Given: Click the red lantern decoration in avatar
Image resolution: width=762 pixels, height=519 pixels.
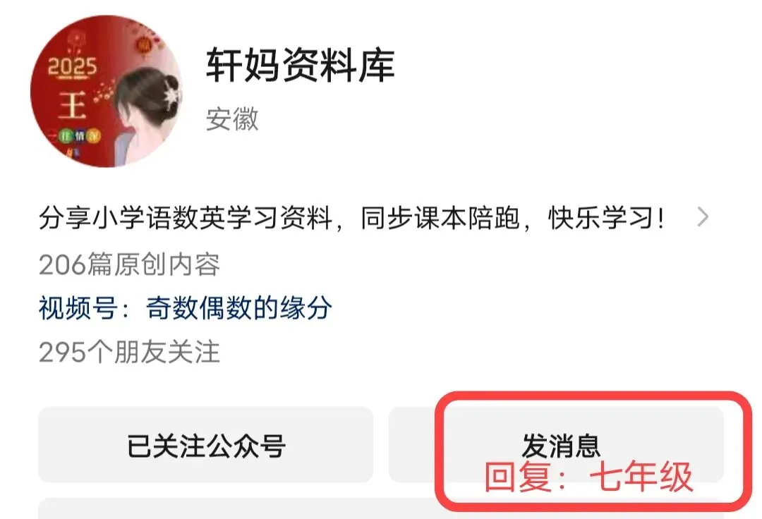Looking at the screenshot, I should click(144, 44).
